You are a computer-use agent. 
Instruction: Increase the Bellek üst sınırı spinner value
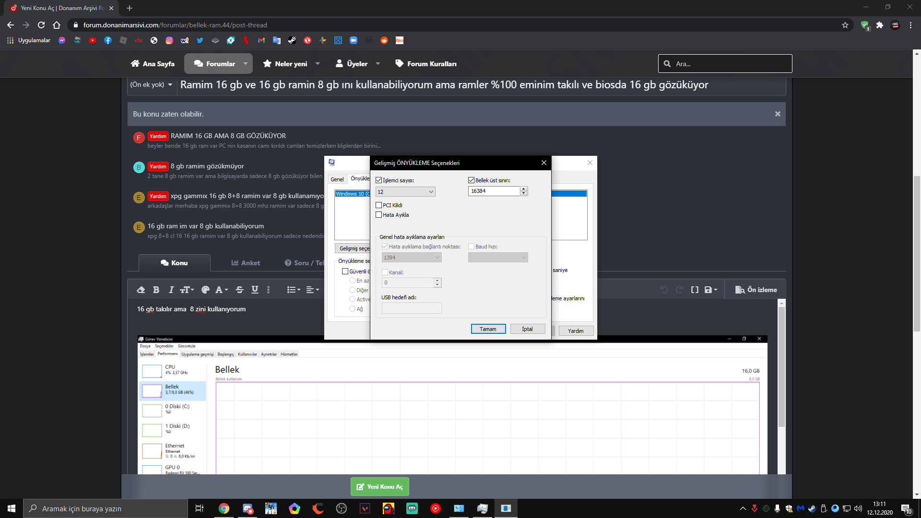click(524, 188)
